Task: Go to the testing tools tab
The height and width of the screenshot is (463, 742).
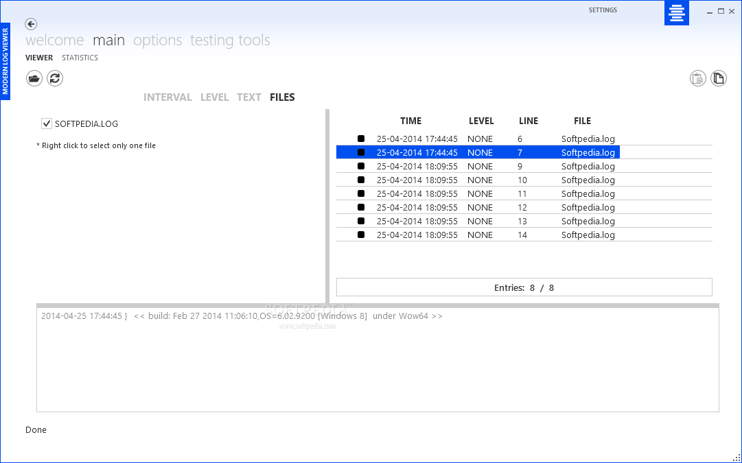Action: 230,40
